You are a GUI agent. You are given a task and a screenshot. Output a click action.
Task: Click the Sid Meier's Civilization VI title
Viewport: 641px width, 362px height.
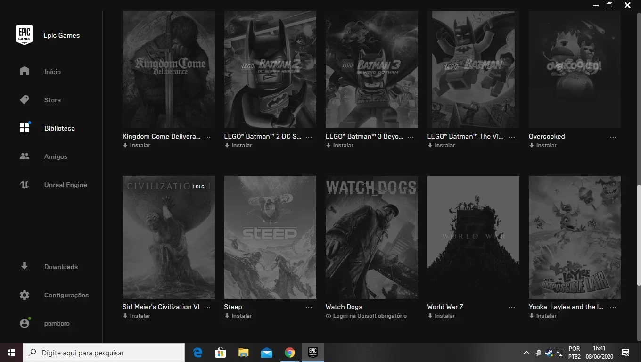(161, 307)
